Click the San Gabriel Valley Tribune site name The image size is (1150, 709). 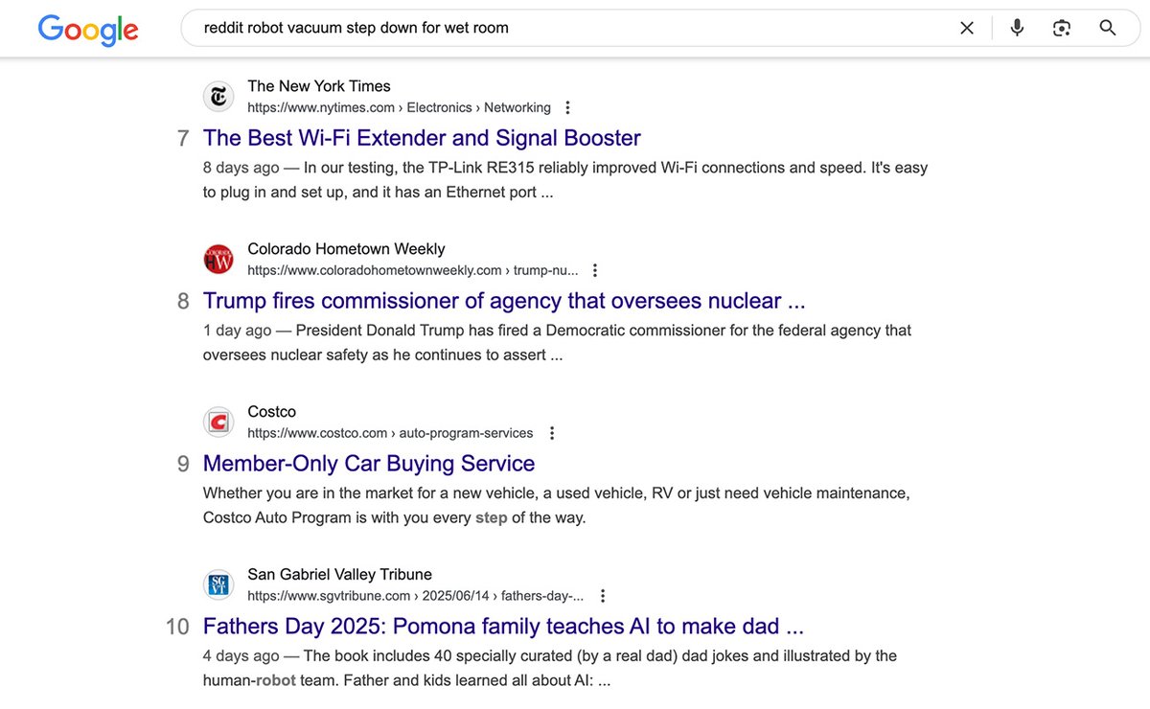click(339, 575)
